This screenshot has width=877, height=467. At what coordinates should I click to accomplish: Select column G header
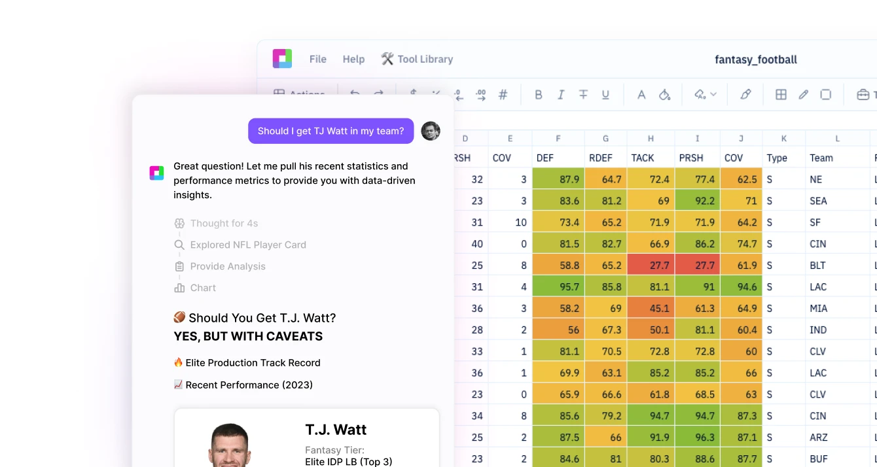tap(605, 138)
